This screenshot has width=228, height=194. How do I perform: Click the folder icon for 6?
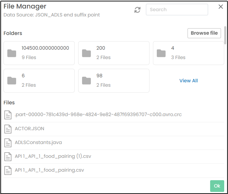click(12, 81)
